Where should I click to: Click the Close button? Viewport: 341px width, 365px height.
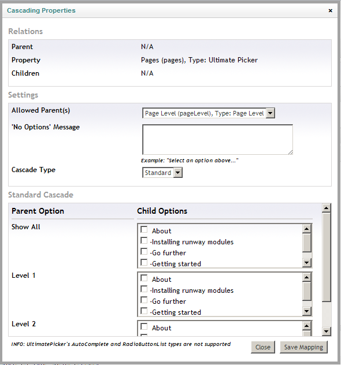pyautogui.click(x=263, y=347)
